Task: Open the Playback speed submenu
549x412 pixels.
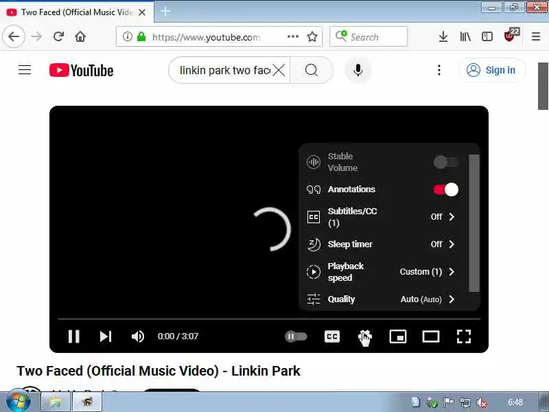Action: tap(383, 272)
